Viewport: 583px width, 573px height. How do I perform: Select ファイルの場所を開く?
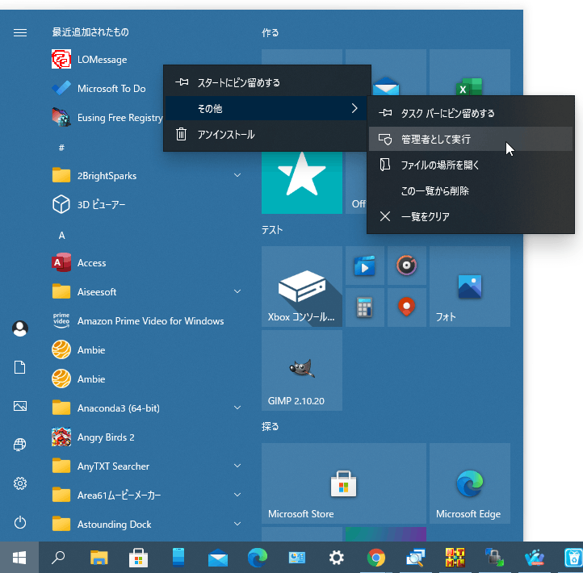(x=470, y=165)
